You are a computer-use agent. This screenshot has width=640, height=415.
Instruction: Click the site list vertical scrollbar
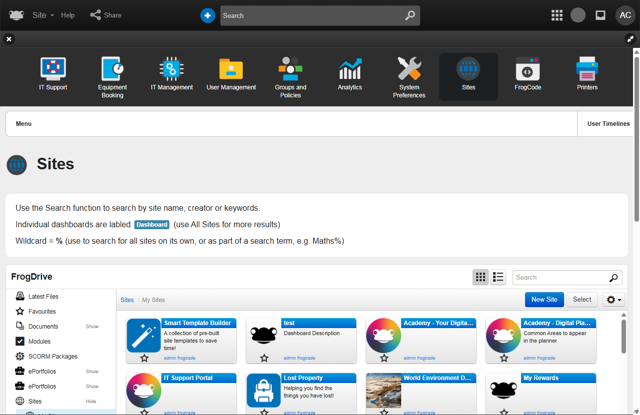click(624, 337)
